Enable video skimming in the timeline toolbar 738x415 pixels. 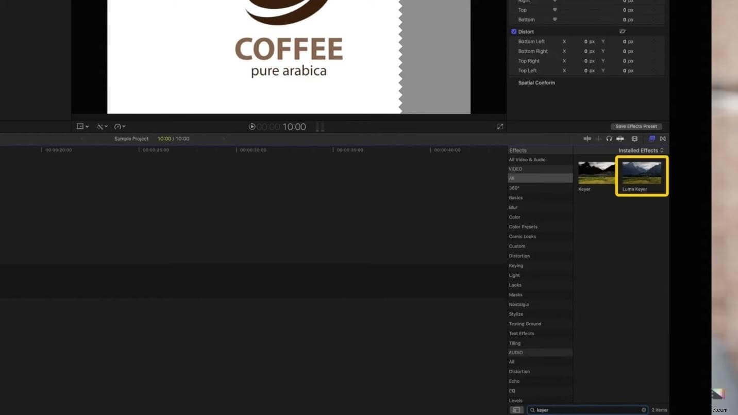(587, 138)
